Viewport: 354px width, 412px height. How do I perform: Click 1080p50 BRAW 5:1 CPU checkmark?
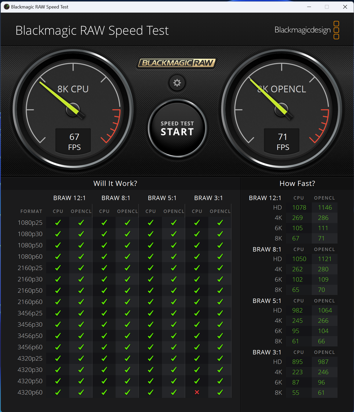[x=151, y=245]
